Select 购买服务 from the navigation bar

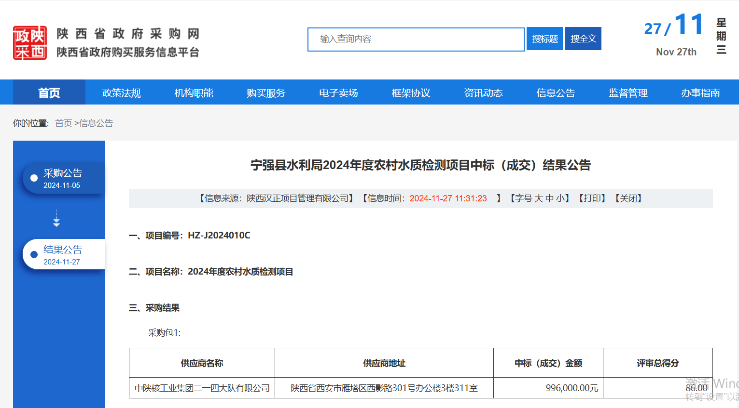(266, 93)
